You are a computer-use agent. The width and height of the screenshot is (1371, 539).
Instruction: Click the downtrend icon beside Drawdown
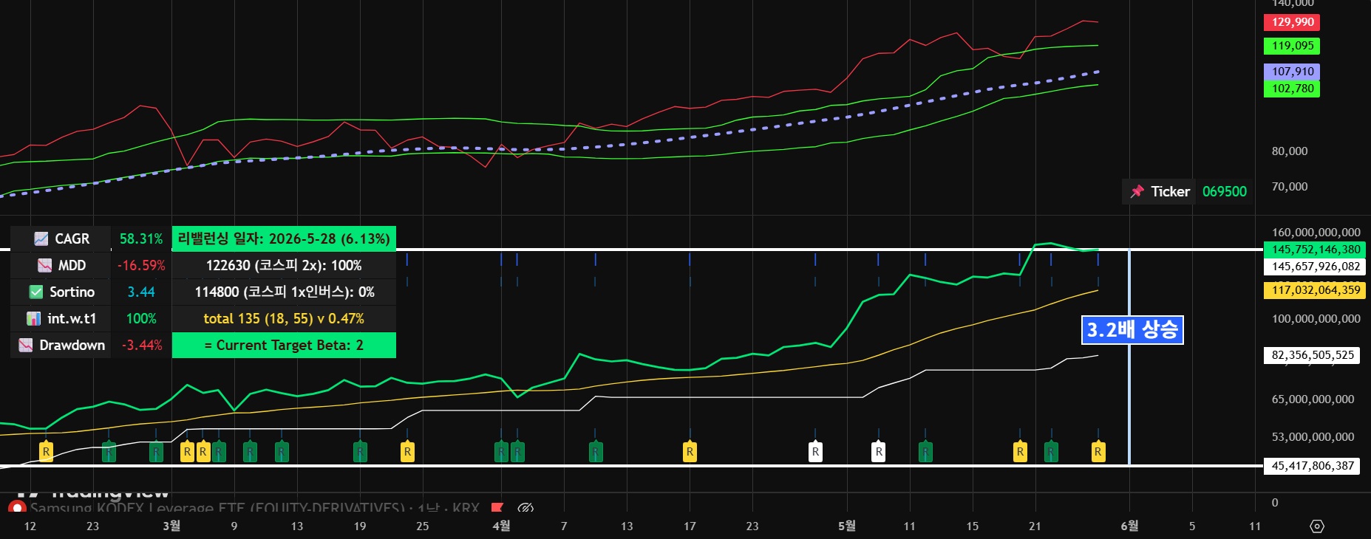[26, 345]
